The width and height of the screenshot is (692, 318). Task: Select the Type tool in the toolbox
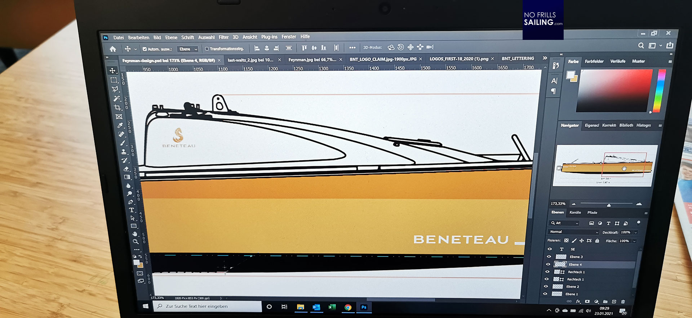132,210
